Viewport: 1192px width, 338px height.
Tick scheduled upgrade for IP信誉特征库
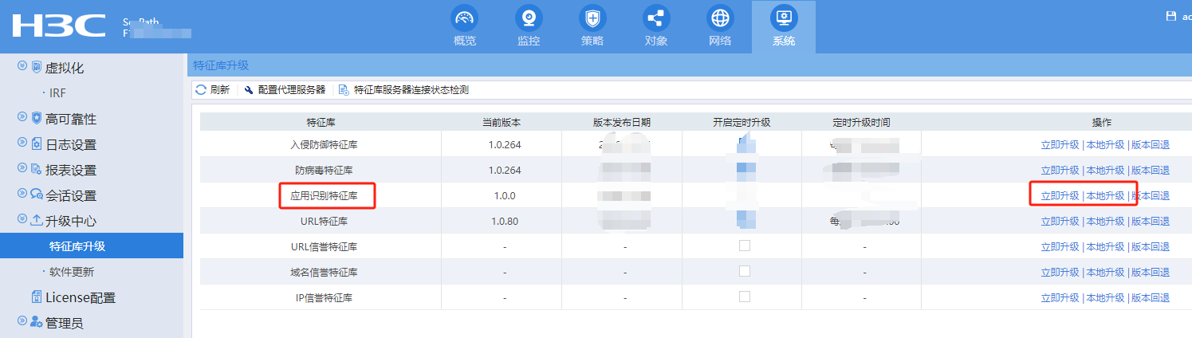point(745,297)
